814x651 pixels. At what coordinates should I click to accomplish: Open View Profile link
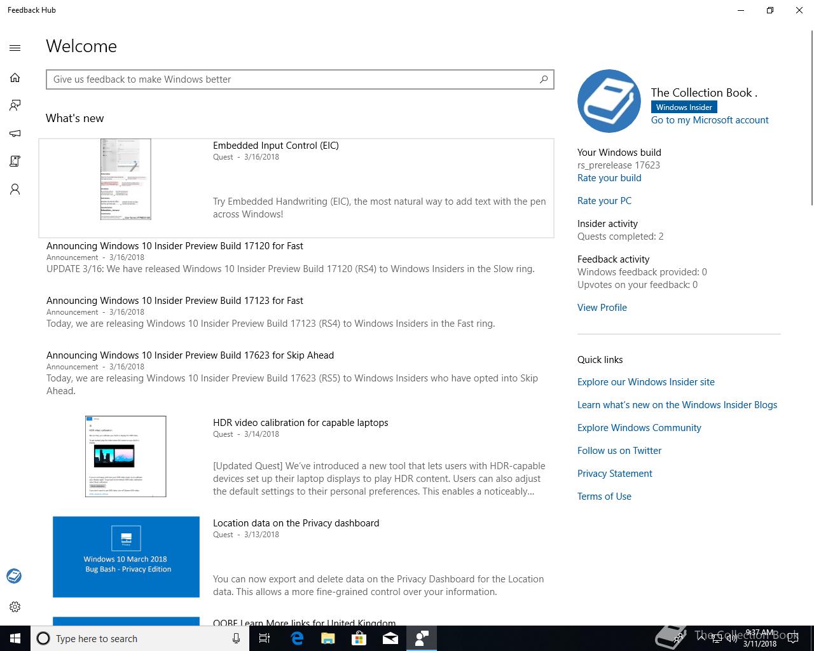pyautogui.click(x=602, y=308)
